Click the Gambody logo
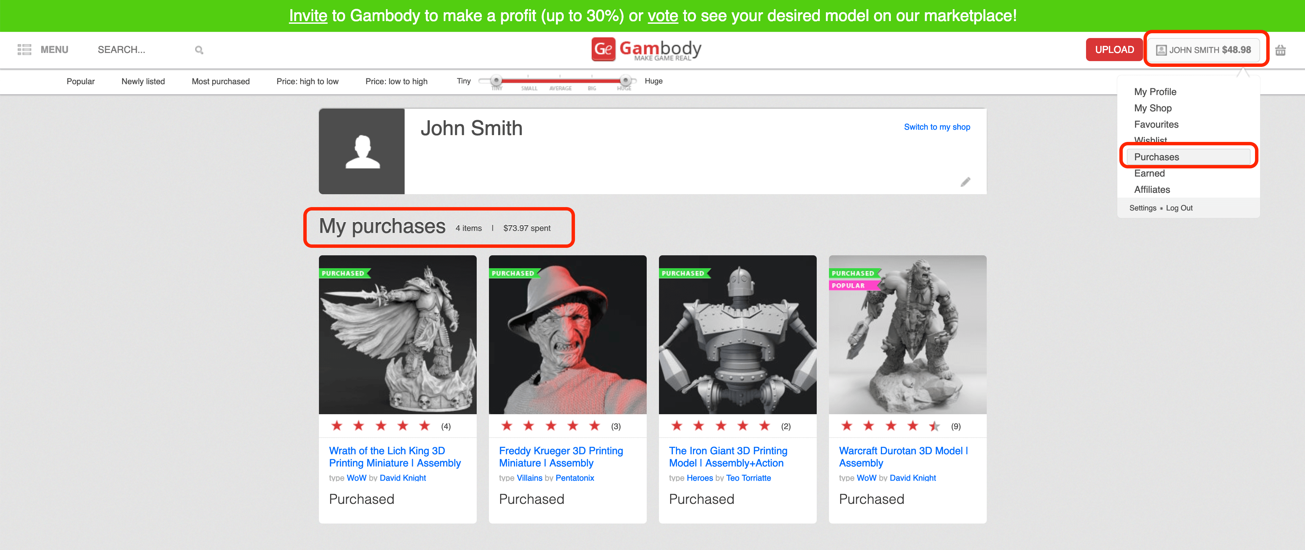The width and height of the screenshot is (1305, 550). point(646,50)
